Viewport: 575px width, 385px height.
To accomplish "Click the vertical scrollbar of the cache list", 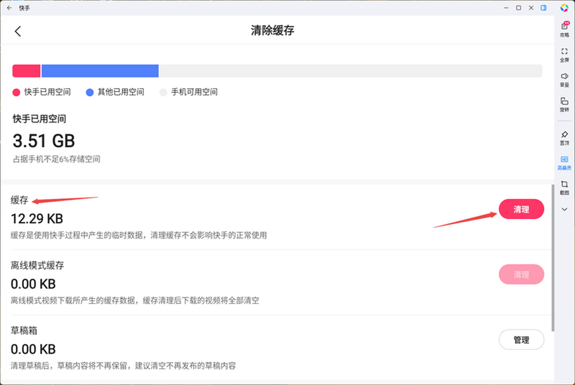I will (x=553, y=258).
